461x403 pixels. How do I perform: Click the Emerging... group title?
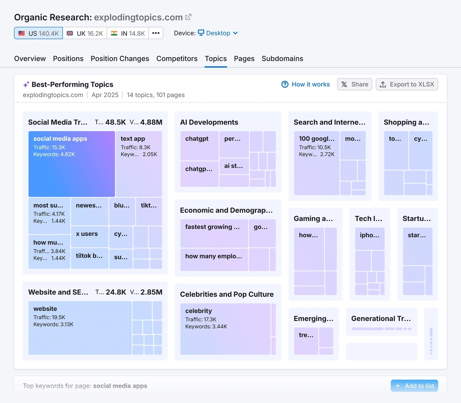tap(313, 319)
